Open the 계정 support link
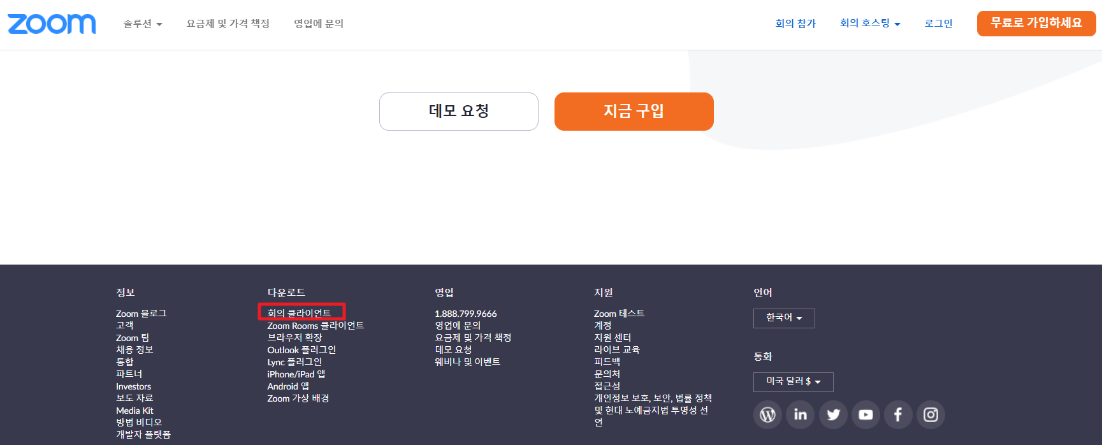The image size is (1102, 445). (x=602, y=325)
